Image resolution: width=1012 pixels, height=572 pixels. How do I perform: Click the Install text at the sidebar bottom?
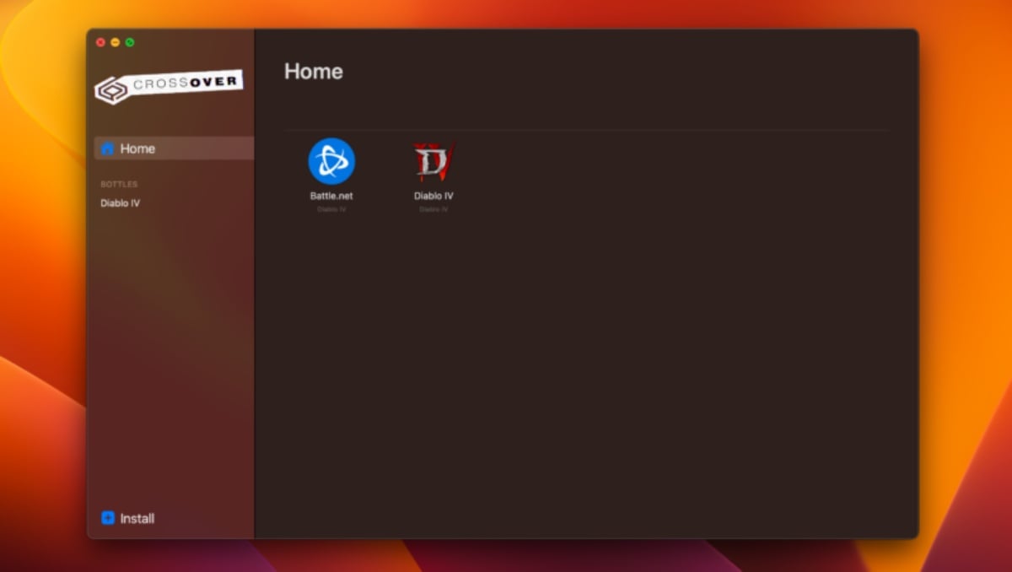tap(137, 518)
